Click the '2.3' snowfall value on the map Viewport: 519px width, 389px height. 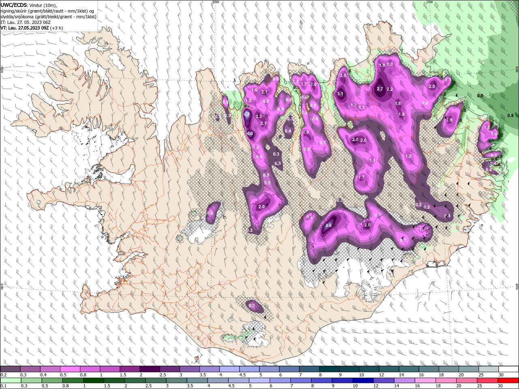pos(259,116)
